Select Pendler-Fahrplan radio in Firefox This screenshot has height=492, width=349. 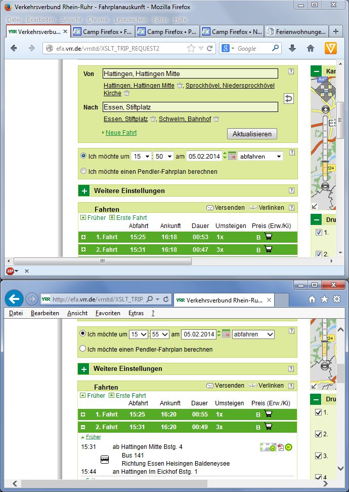(x=83, y=171)
